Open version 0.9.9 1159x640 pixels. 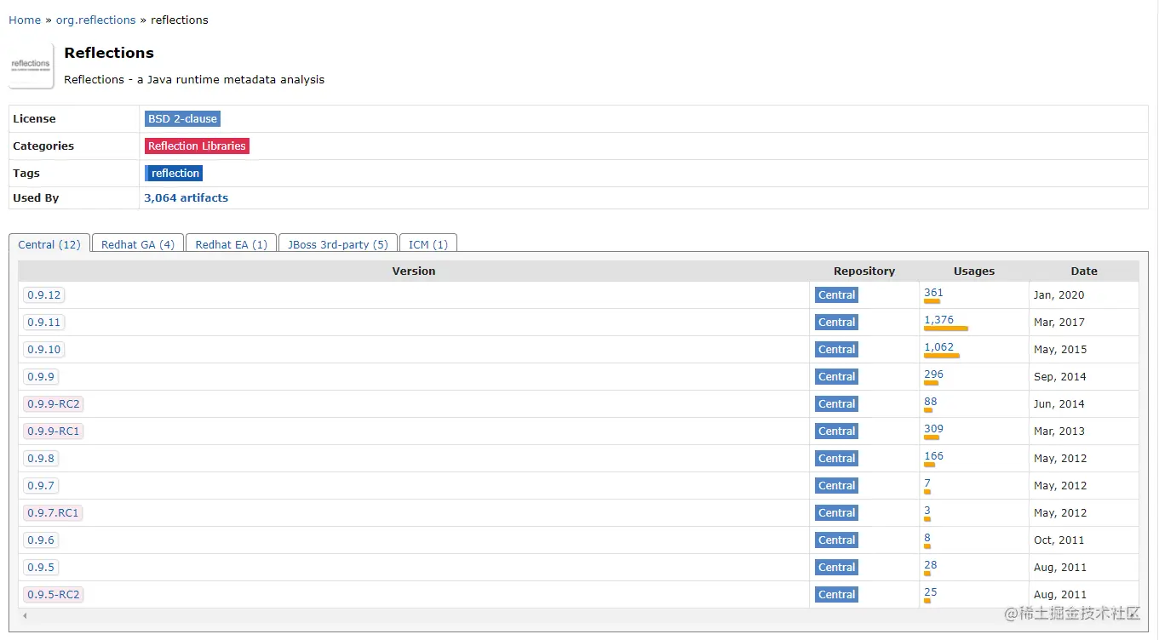pos(41,377)
